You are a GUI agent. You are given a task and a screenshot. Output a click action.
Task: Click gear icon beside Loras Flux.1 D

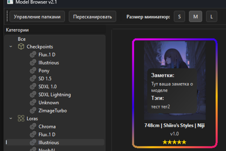pyautogui.click(x=33, y=134)
